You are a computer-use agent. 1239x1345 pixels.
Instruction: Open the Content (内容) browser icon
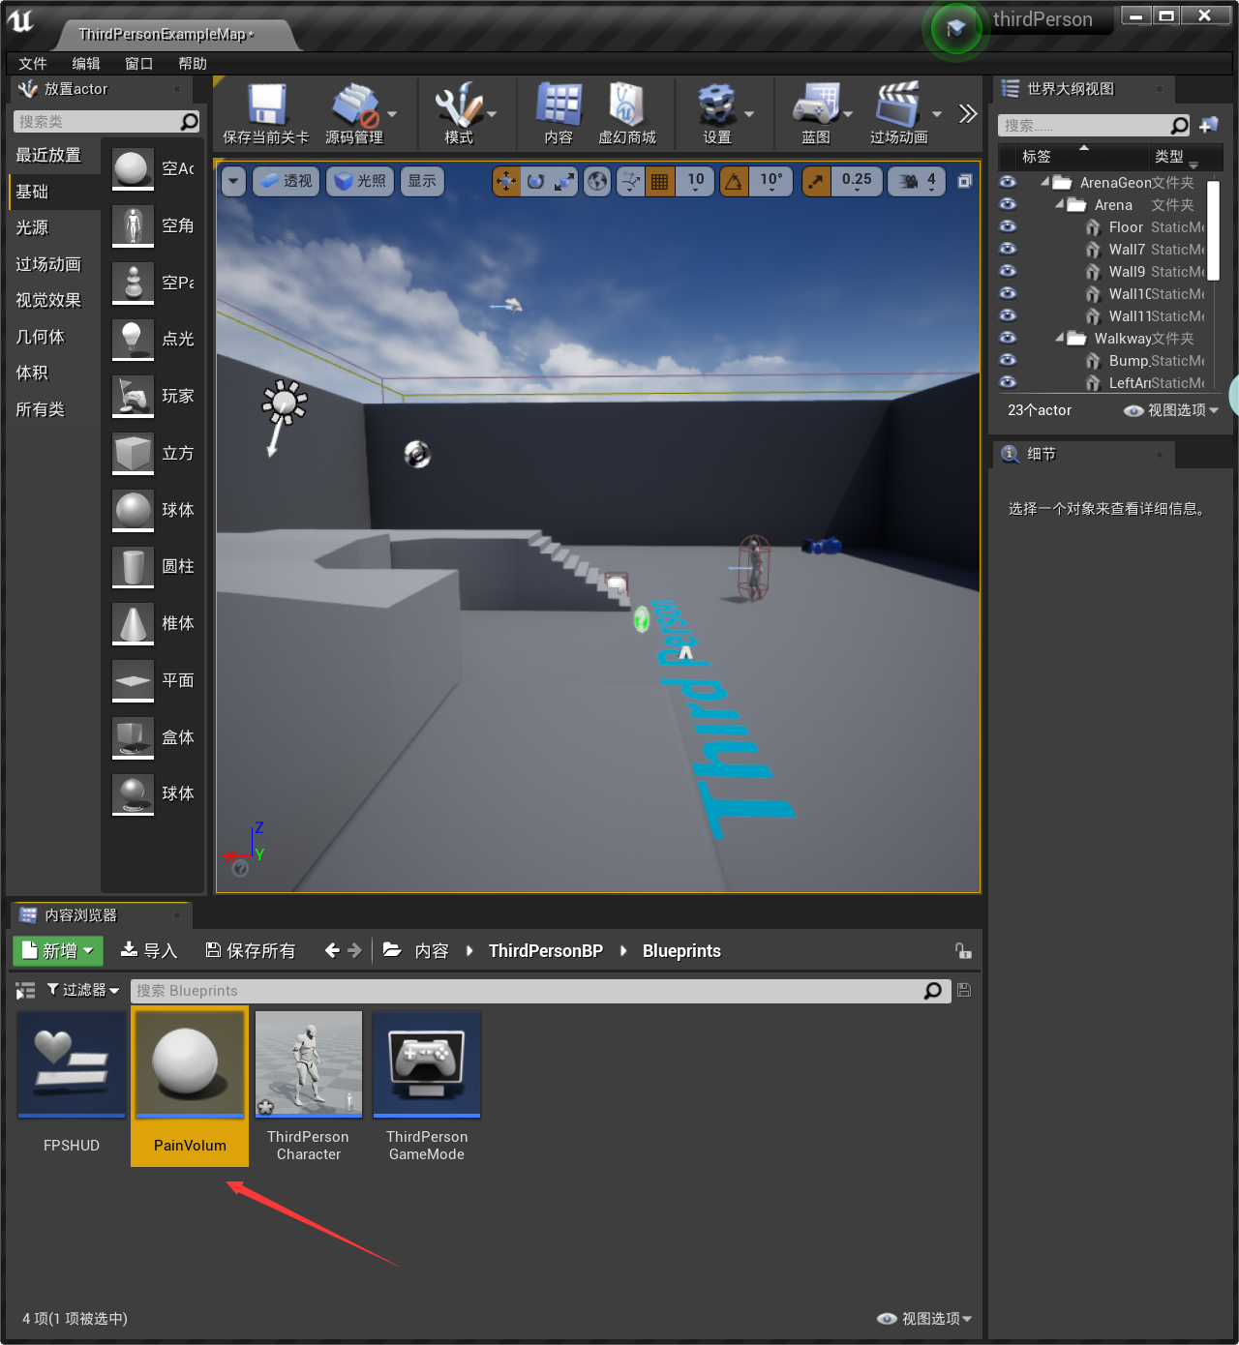(559, 105)
